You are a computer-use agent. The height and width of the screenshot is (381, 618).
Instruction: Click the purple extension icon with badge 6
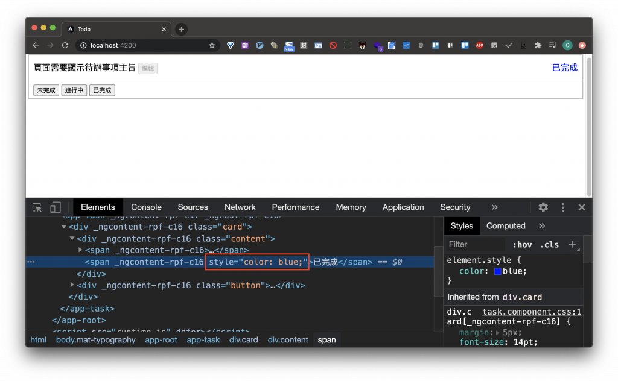click(x=377, y=46)
